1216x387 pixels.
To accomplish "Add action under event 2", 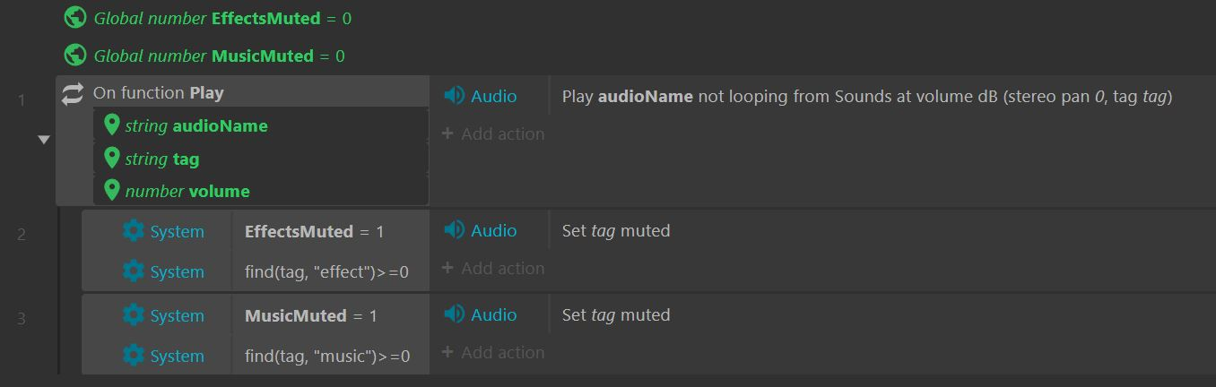I will 493,268.
